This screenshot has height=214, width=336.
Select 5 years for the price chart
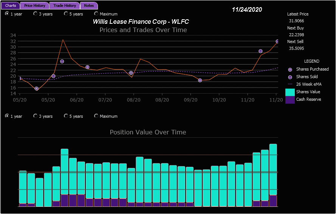tap(66, 14)
